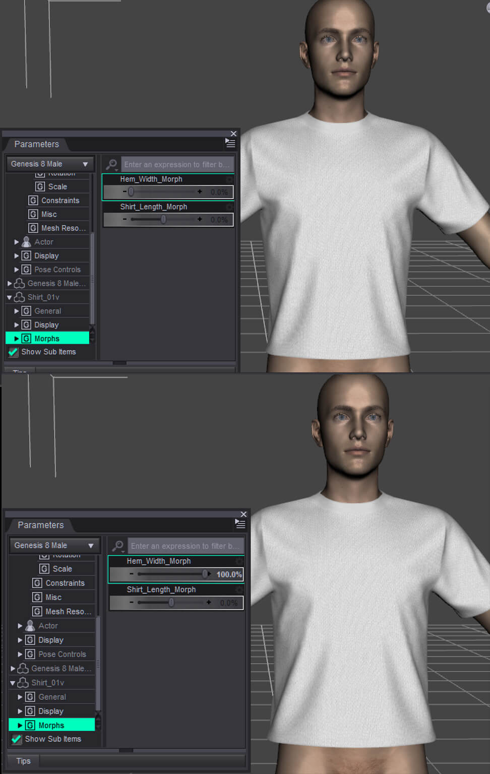Click the filter expression field in lower panel
490x774 pixels.
pyautogui.click(x=186, y=546)
